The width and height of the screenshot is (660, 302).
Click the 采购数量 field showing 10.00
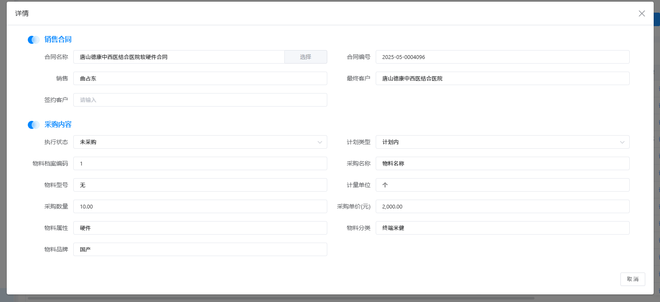point(200,206)
